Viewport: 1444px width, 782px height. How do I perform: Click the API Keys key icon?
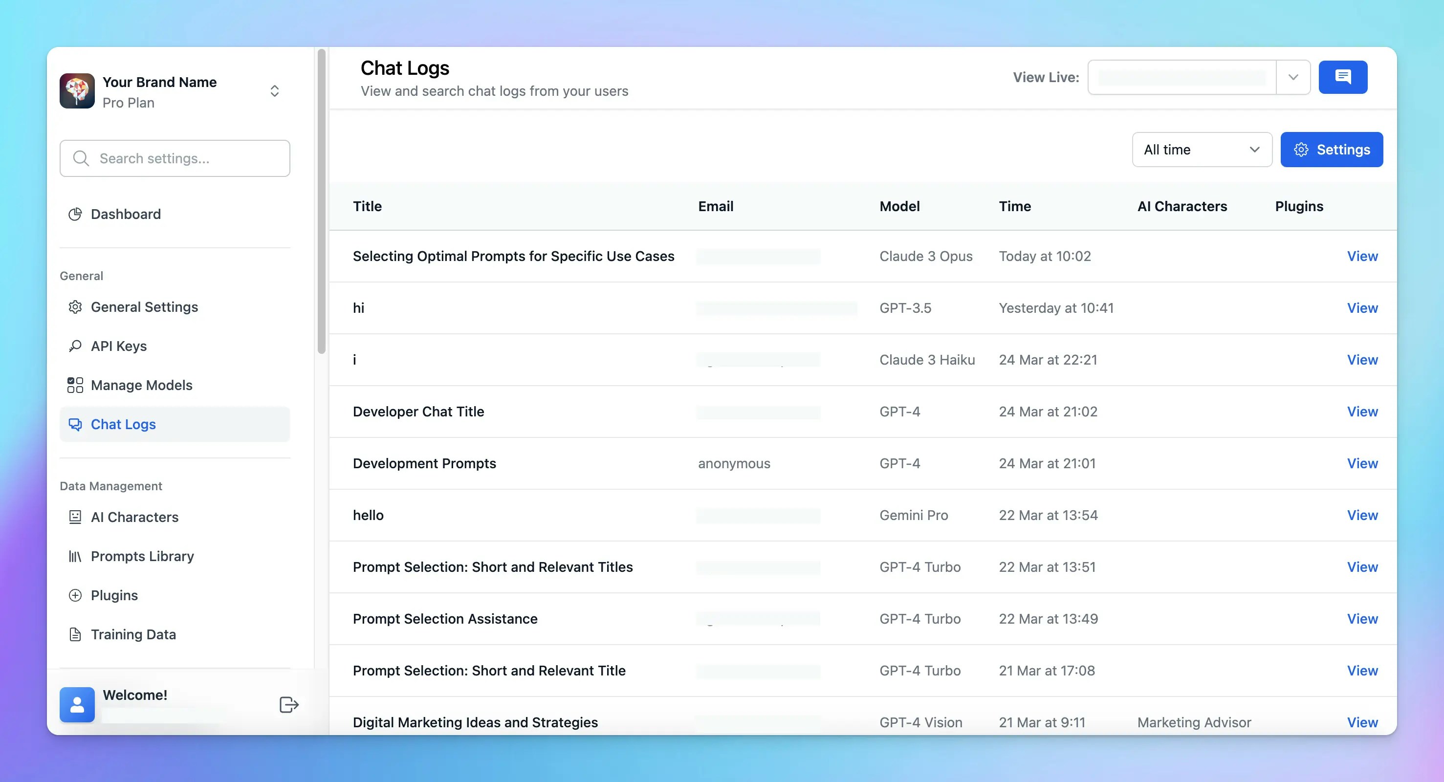[x=75, y=346]
